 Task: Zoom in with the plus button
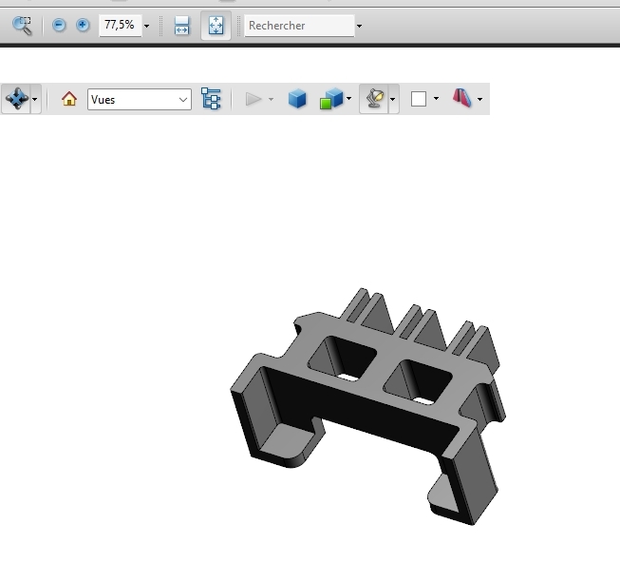click(x=83, y=26)
